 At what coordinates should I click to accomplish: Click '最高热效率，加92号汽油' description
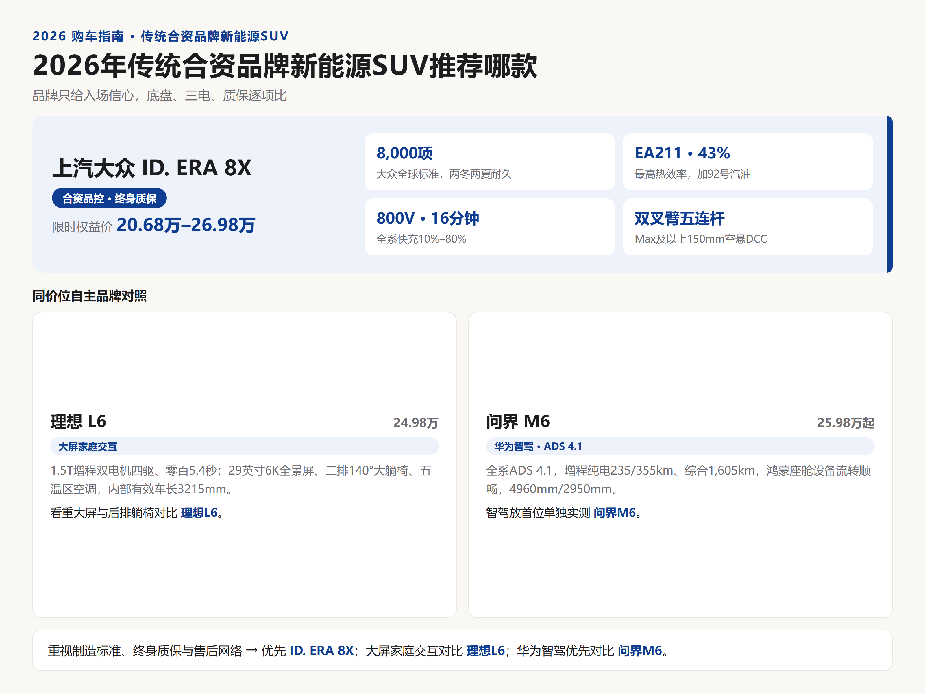point(693,174)
